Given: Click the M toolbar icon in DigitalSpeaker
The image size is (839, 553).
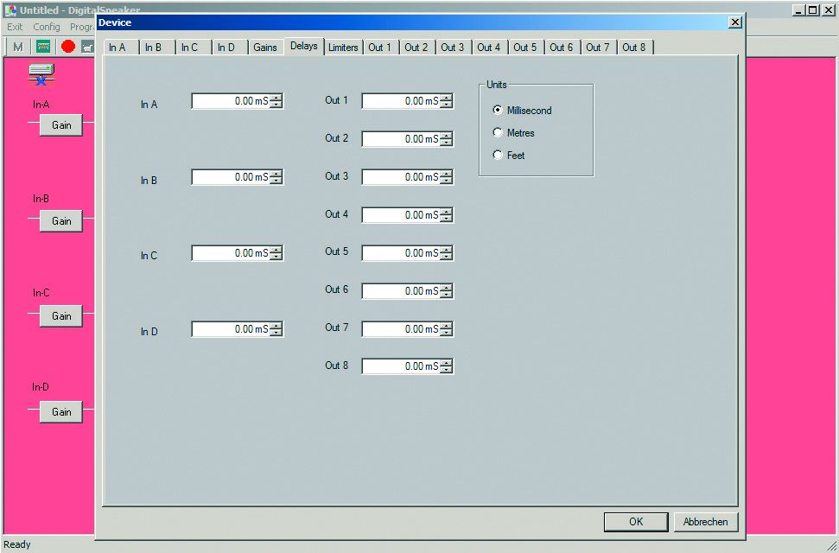Looking at the screenshot, I should pos(17,48).
